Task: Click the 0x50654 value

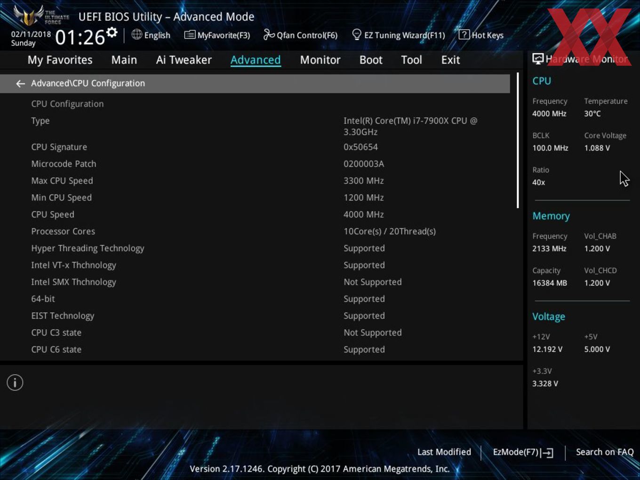Action: pyautogui.click(x=360, y=147)
